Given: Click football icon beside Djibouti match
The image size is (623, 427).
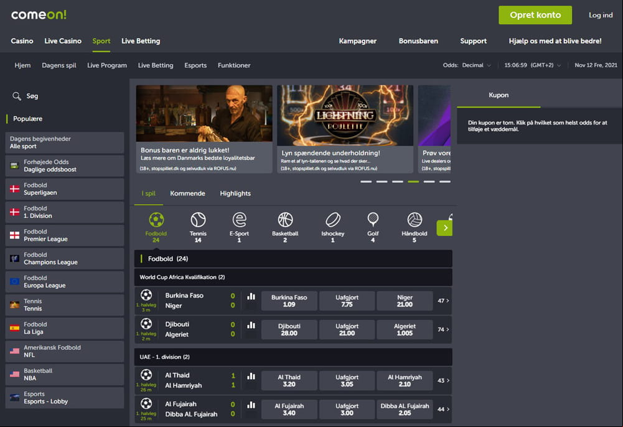Looking at the screenshot, I should click(146, 324).
